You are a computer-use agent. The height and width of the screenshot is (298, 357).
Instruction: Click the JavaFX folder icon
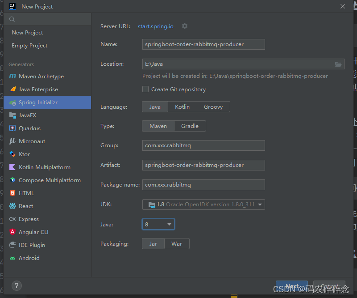(12, 115)
